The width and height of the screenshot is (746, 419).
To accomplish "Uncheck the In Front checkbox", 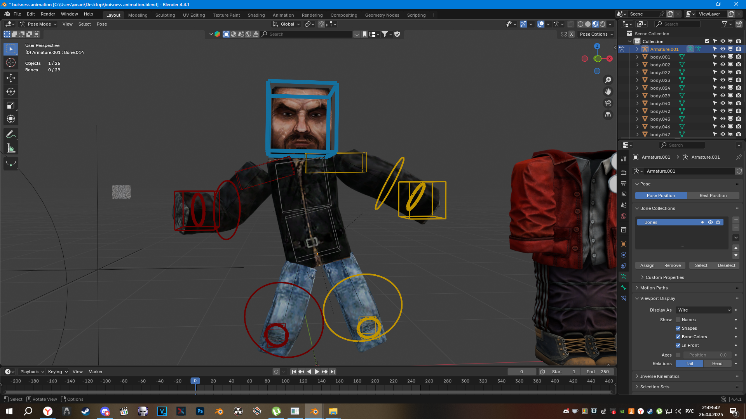I will point(678,345).
